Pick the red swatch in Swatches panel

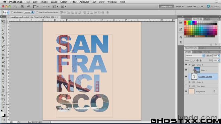(185, 22)
